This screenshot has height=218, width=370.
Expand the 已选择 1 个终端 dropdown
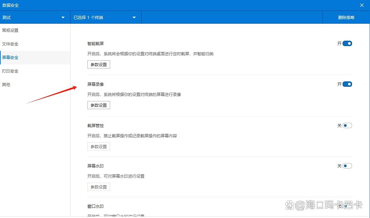point(105,17)
